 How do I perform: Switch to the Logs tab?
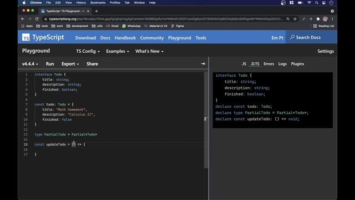(x=282, y=64)
